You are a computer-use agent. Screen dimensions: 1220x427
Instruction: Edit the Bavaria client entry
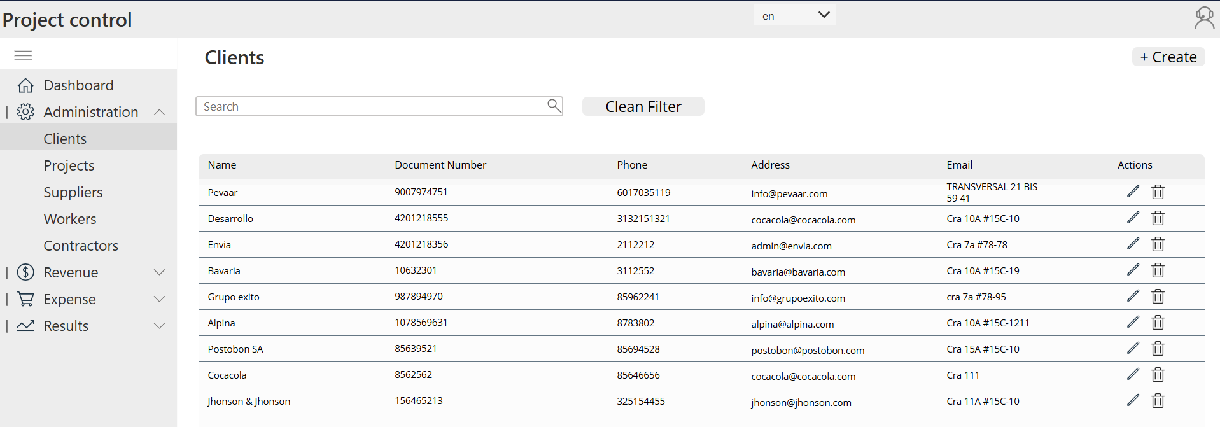coord(1133,270)
